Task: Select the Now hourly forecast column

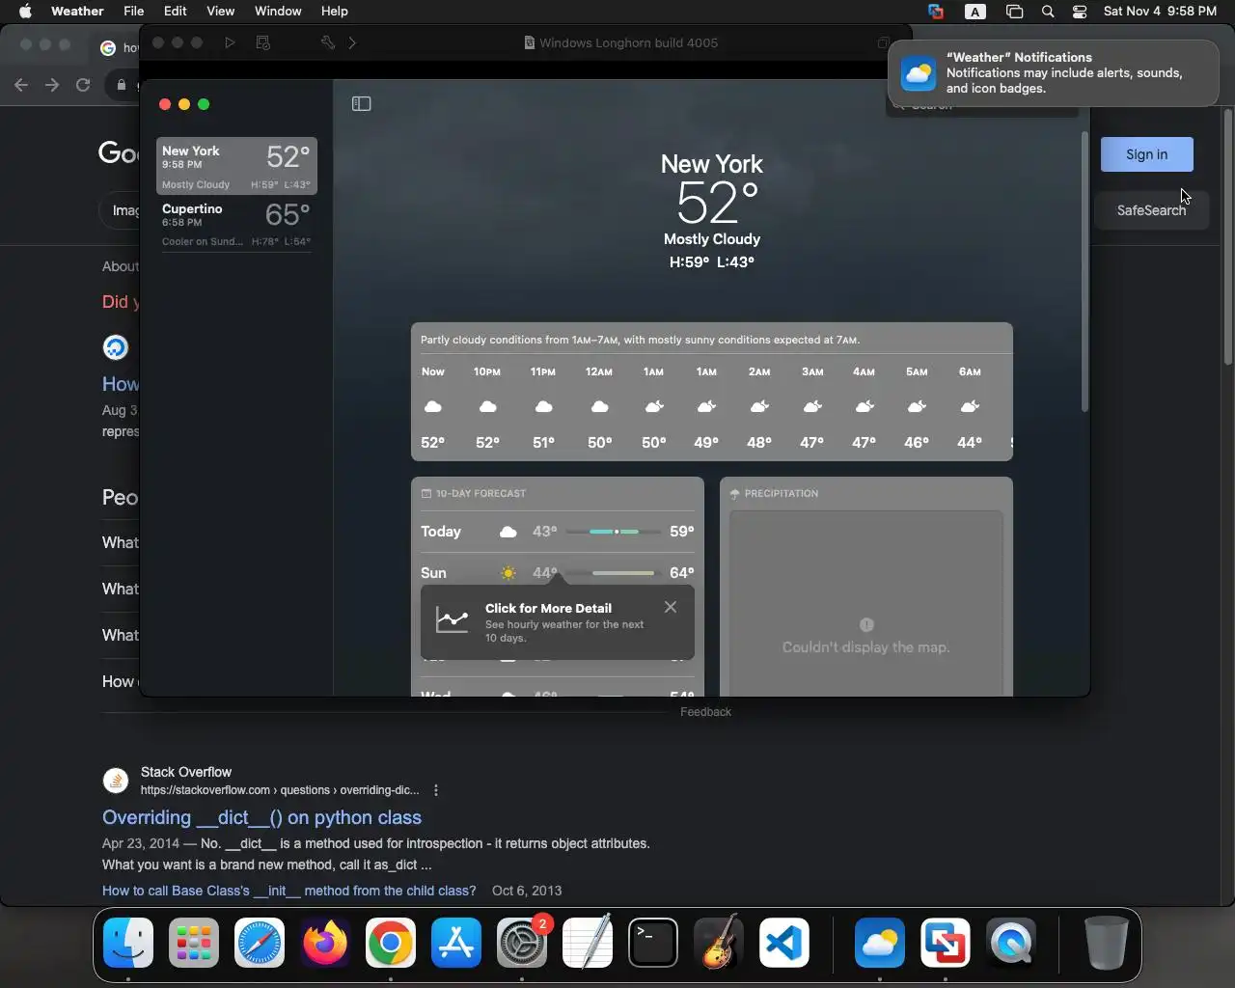Action: 433,407
